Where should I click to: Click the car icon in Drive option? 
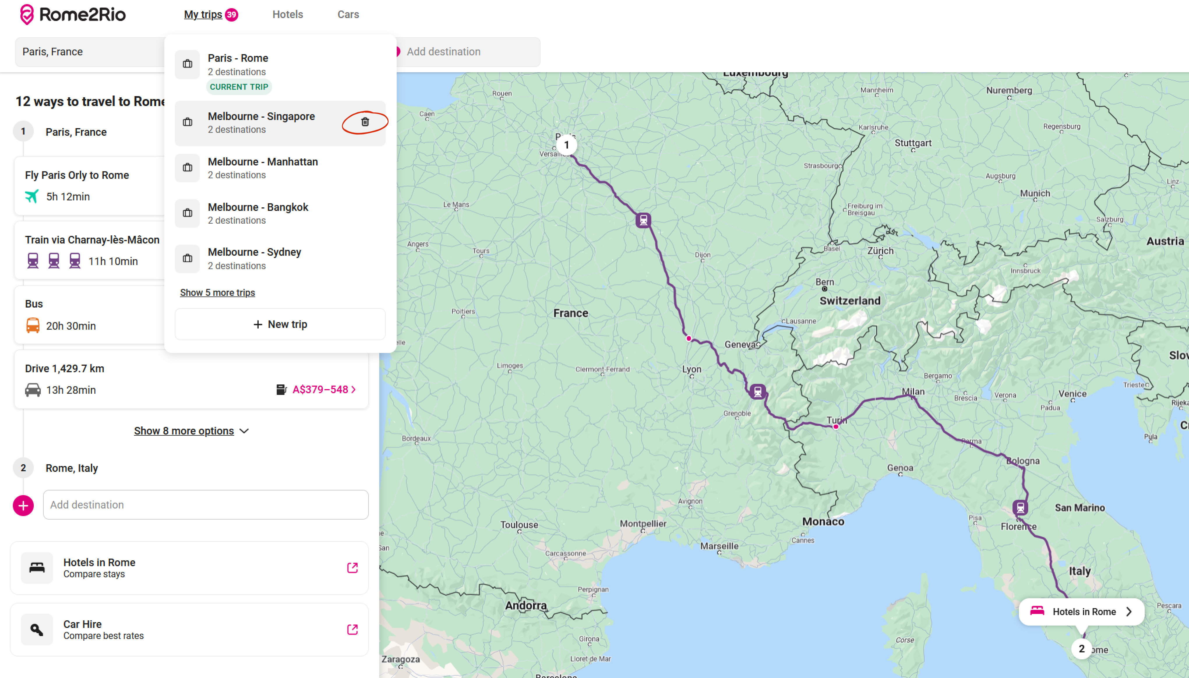coord(33,390)
